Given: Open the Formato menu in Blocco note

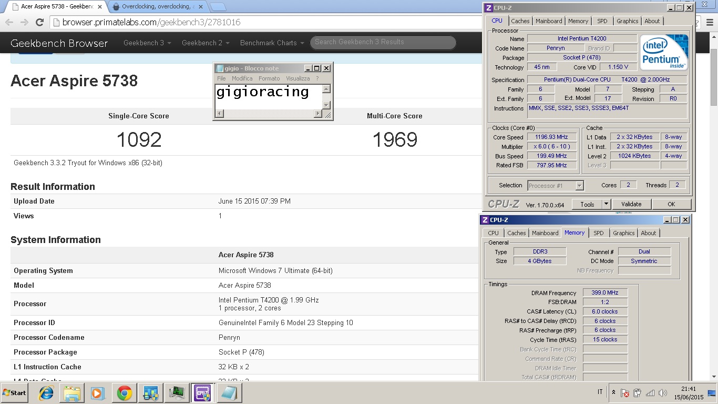Looking at the screenshot, I should pos(269,78).
